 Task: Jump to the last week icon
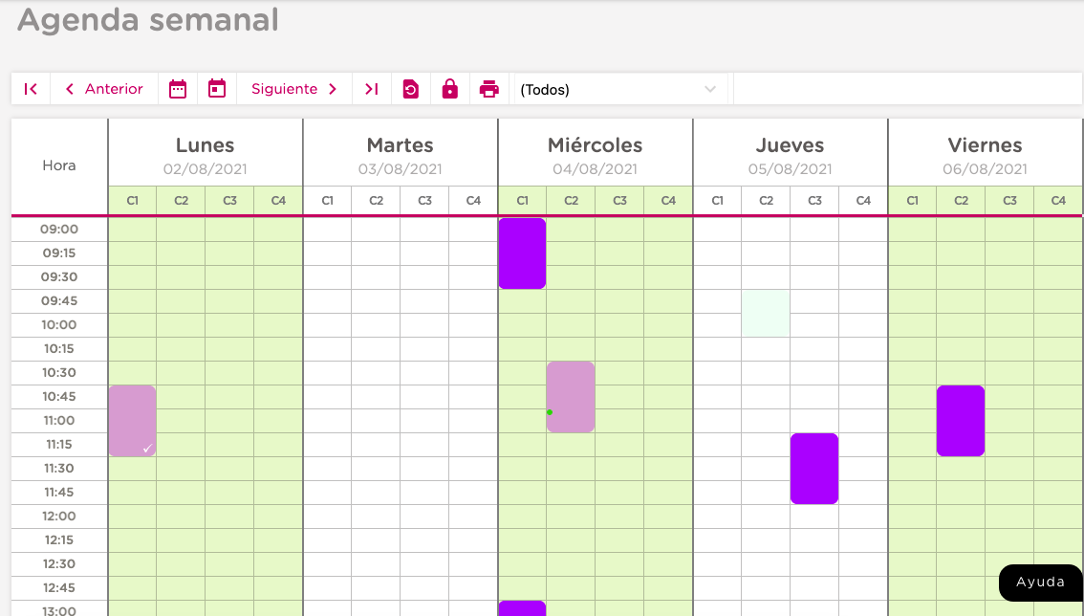372,89
